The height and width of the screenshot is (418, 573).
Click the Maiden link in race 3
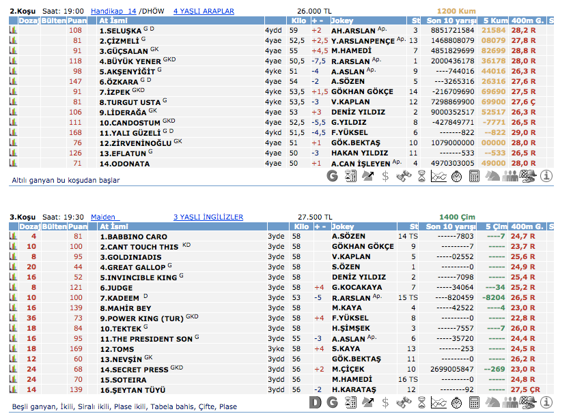click(102, 217)
